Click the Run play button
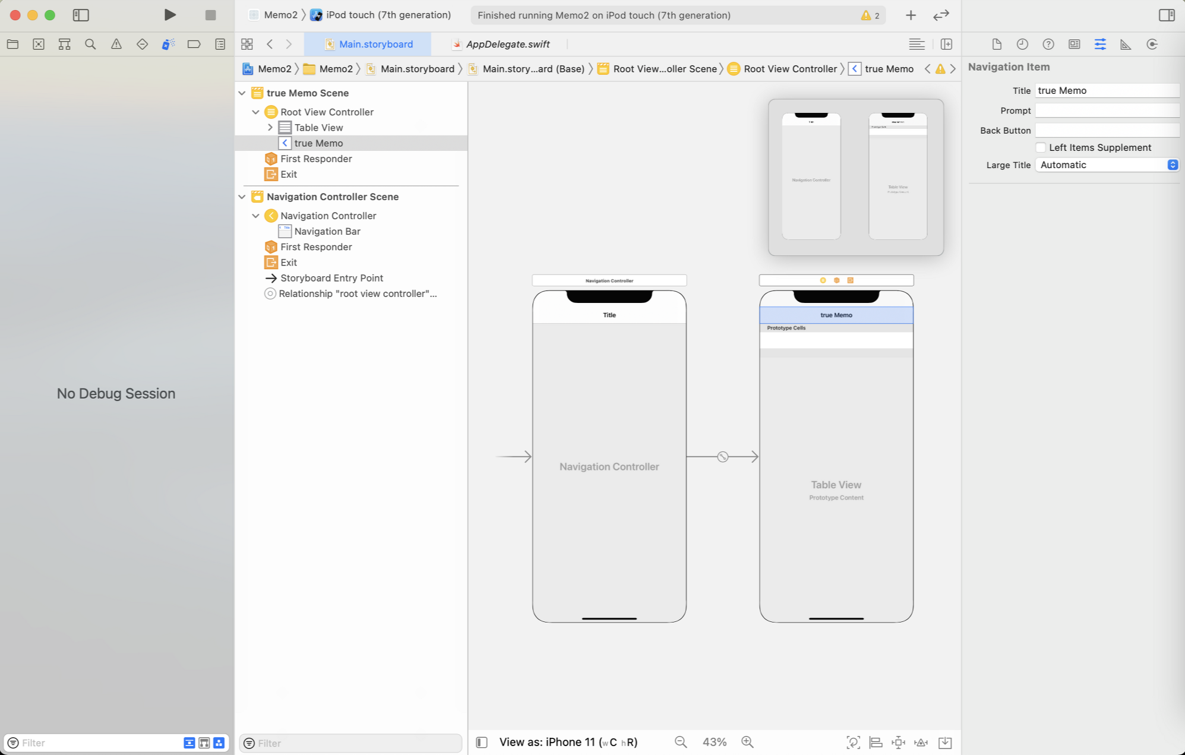 170,15
